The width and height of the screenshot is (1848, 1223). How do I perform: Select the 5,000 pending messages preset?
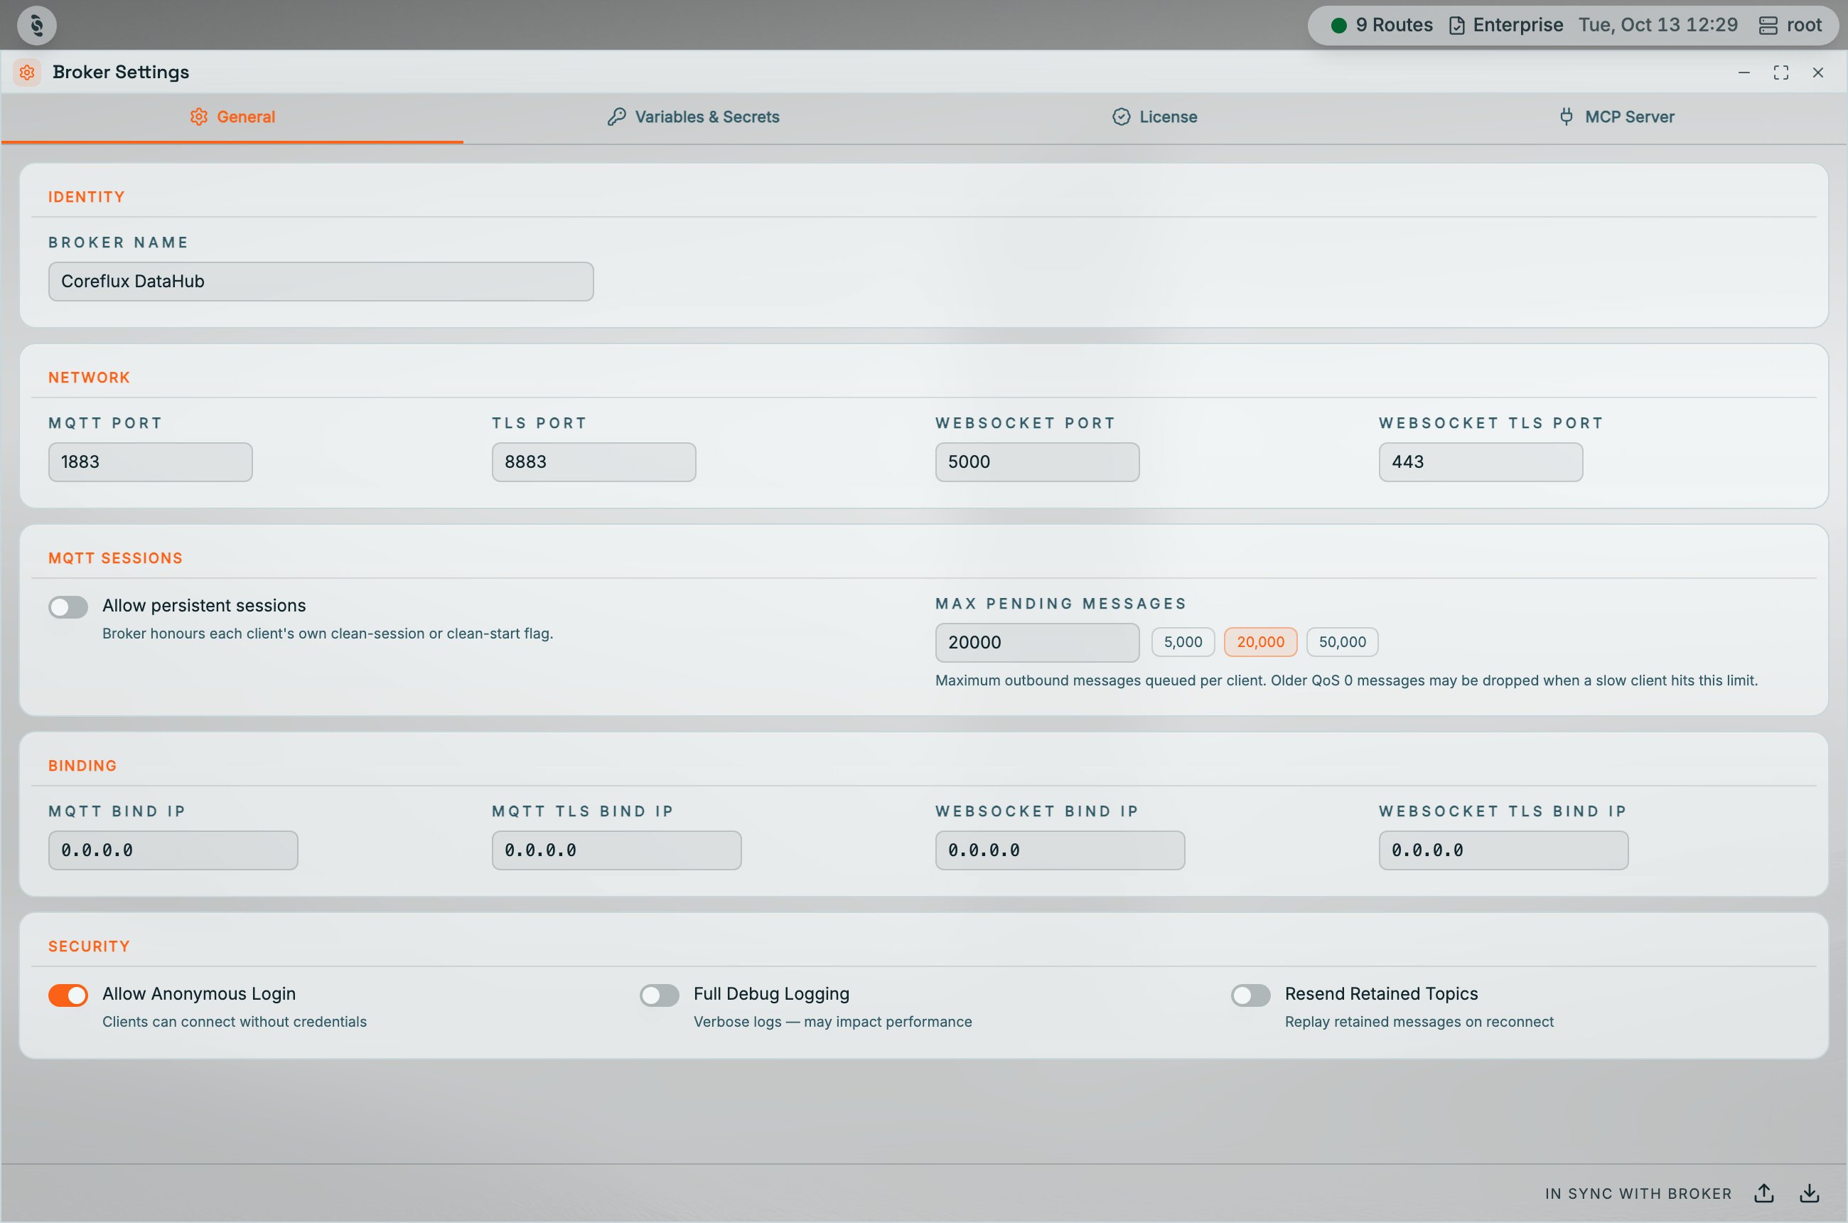coord(1183,642)
